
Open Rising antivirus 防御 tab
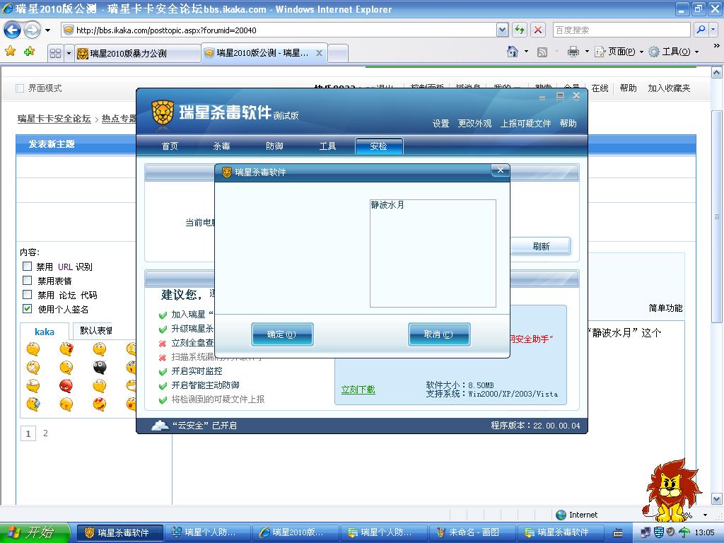274,146
